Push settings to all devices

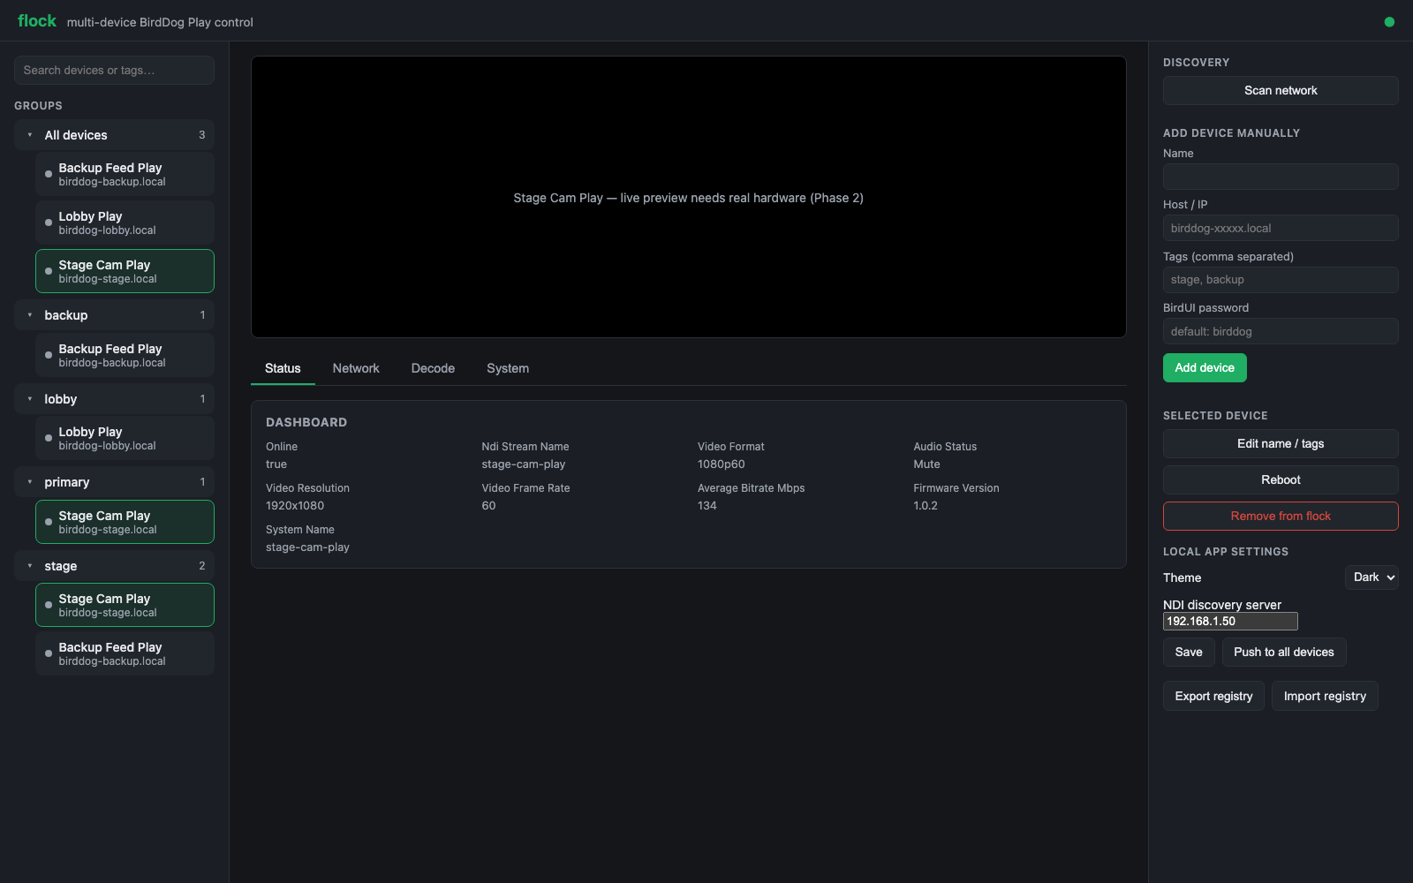pyautogui.click(x=1284, y=652)
